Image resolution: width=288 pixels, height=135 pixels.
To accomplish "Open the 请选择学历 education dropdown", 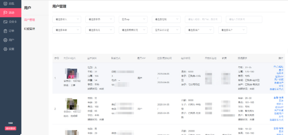I will click(x=100, y=19).
